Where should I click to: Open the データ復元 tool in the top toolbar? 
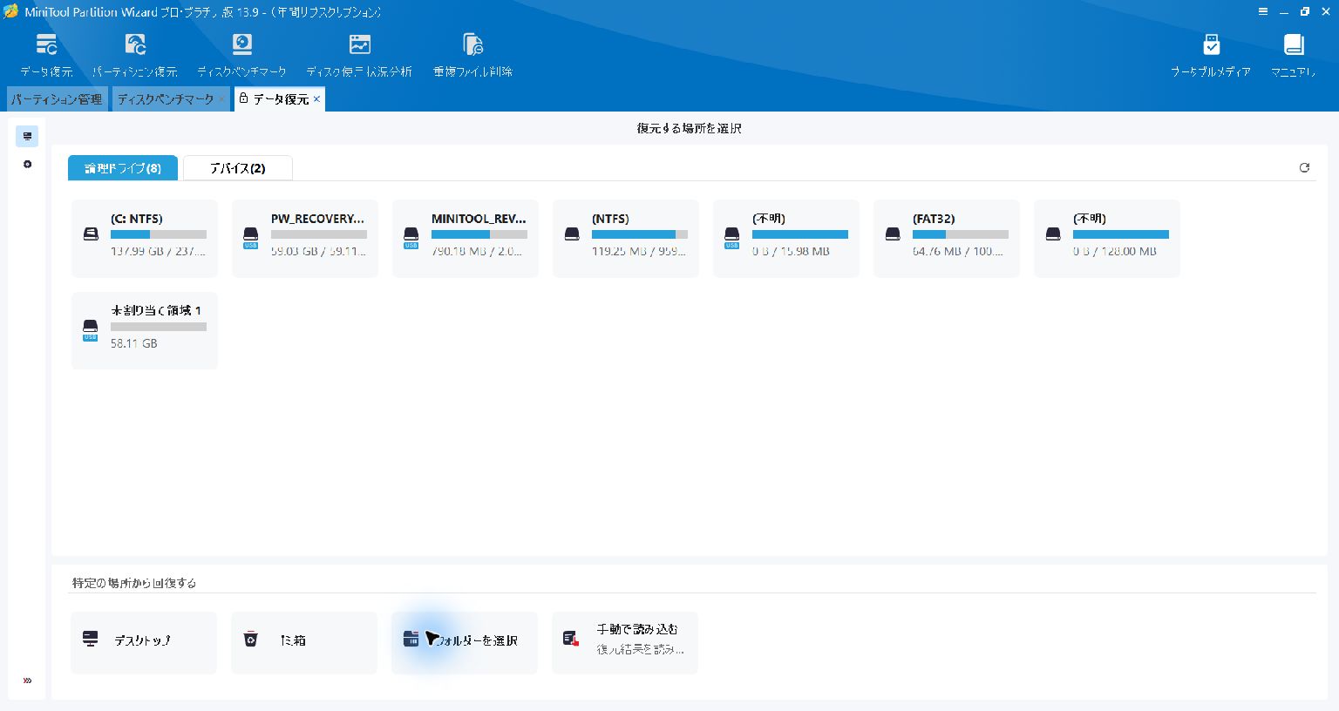coord(47,55)
